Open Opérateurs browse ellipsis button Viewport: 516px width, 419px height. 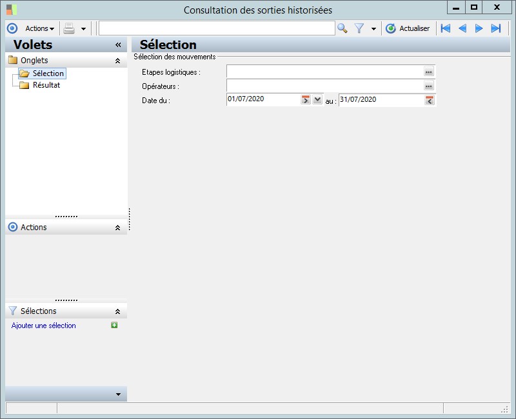(x=429, y=86)
